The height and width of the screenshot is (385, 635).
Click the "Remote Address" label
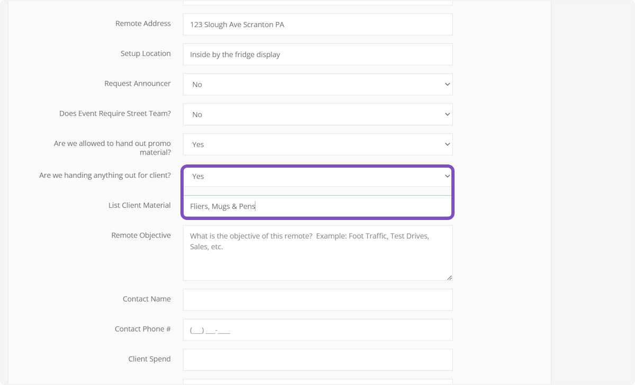click(143, 24)
